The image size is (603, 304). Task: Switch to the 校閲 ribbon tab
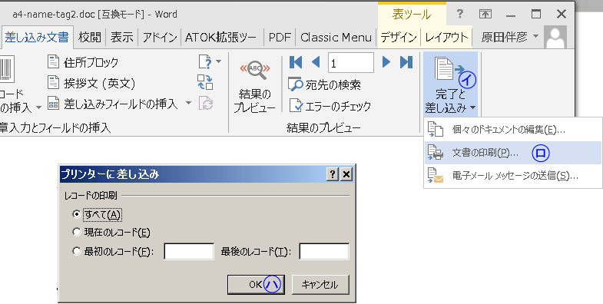(90, 38)
